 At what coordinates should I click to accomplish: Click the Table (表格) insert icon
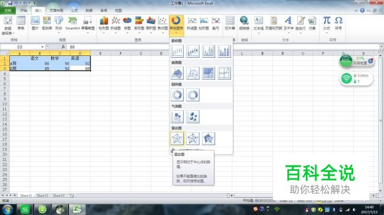click(x=21, y=23)
